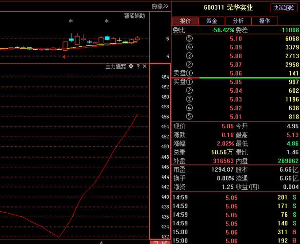This screenshot has width=300, height=244.
Task: Click the 涨跌 value 0.10
Action: pyautogui.click(x=227, y=135)
